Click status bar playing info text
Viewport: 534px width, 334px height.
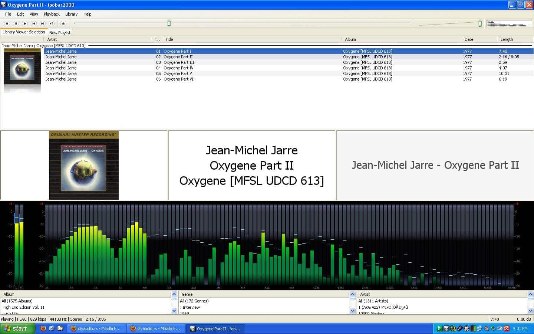[x=53, y=319]
